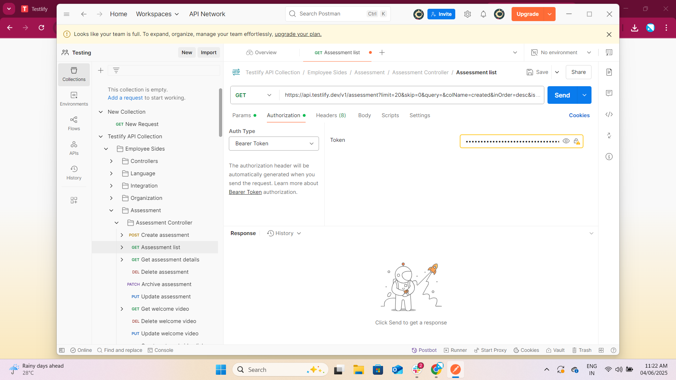Switch to the Body tab
Image resolution: width=676 pixels, height=380 pixels.
pyautogui.click(x=364, y=115)
